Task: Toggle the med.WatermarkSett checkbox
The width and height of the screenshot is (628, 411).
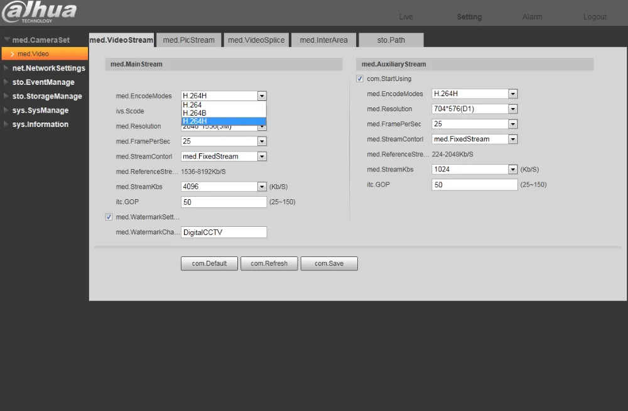Action: (x=109, y=217)
